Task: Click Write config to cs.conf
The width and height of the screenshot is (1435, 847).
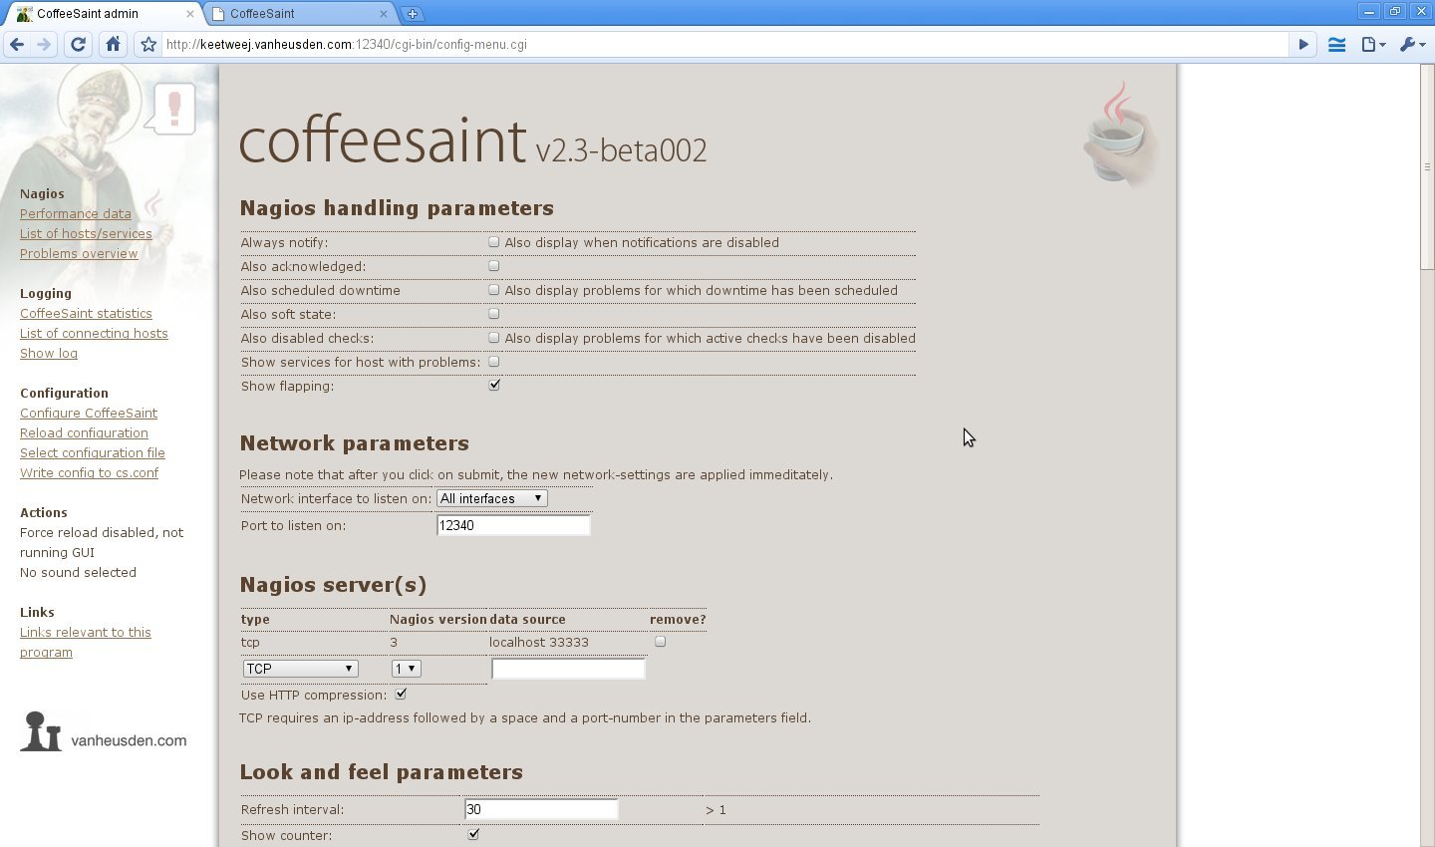Action: [89, 472]
